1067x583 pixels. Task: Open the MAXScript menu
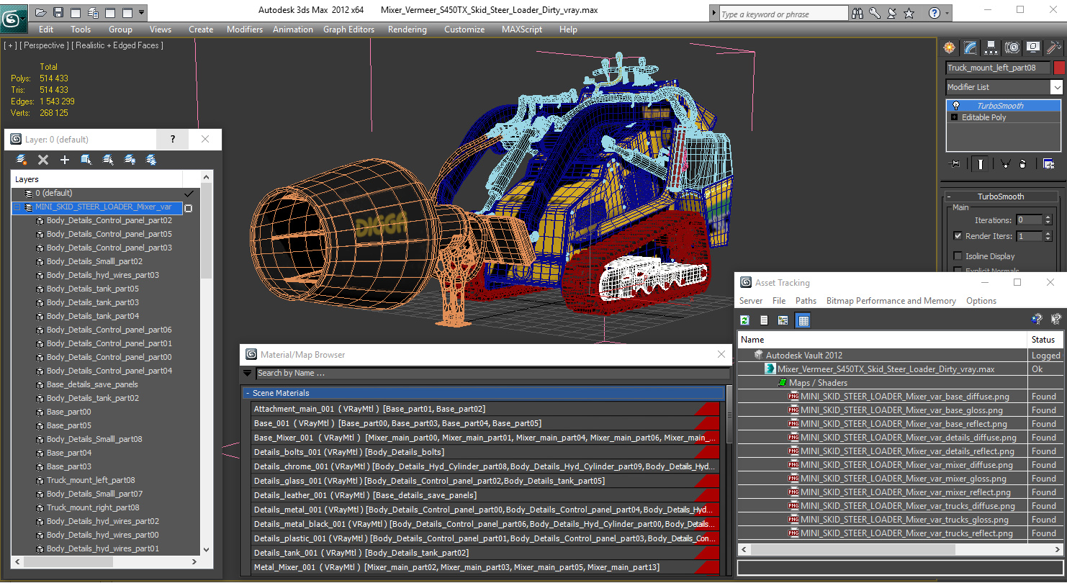522,30
